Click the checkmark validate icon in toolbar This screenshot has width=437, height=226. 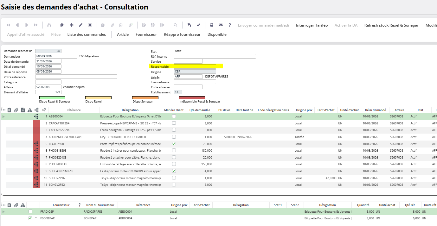(x=198, y=25)
